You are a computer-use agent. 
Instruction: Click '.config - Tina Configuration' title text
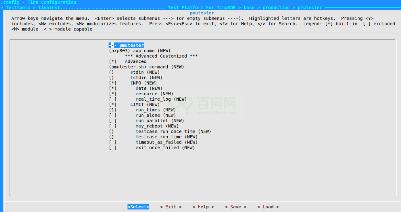coord(38,2)
